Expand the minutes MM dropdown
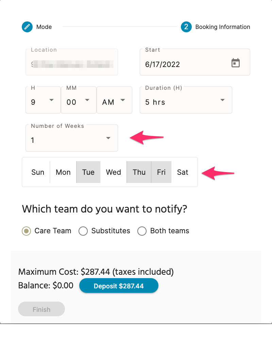This screenshot has height=338, width=272. click(x=79, y=100)
